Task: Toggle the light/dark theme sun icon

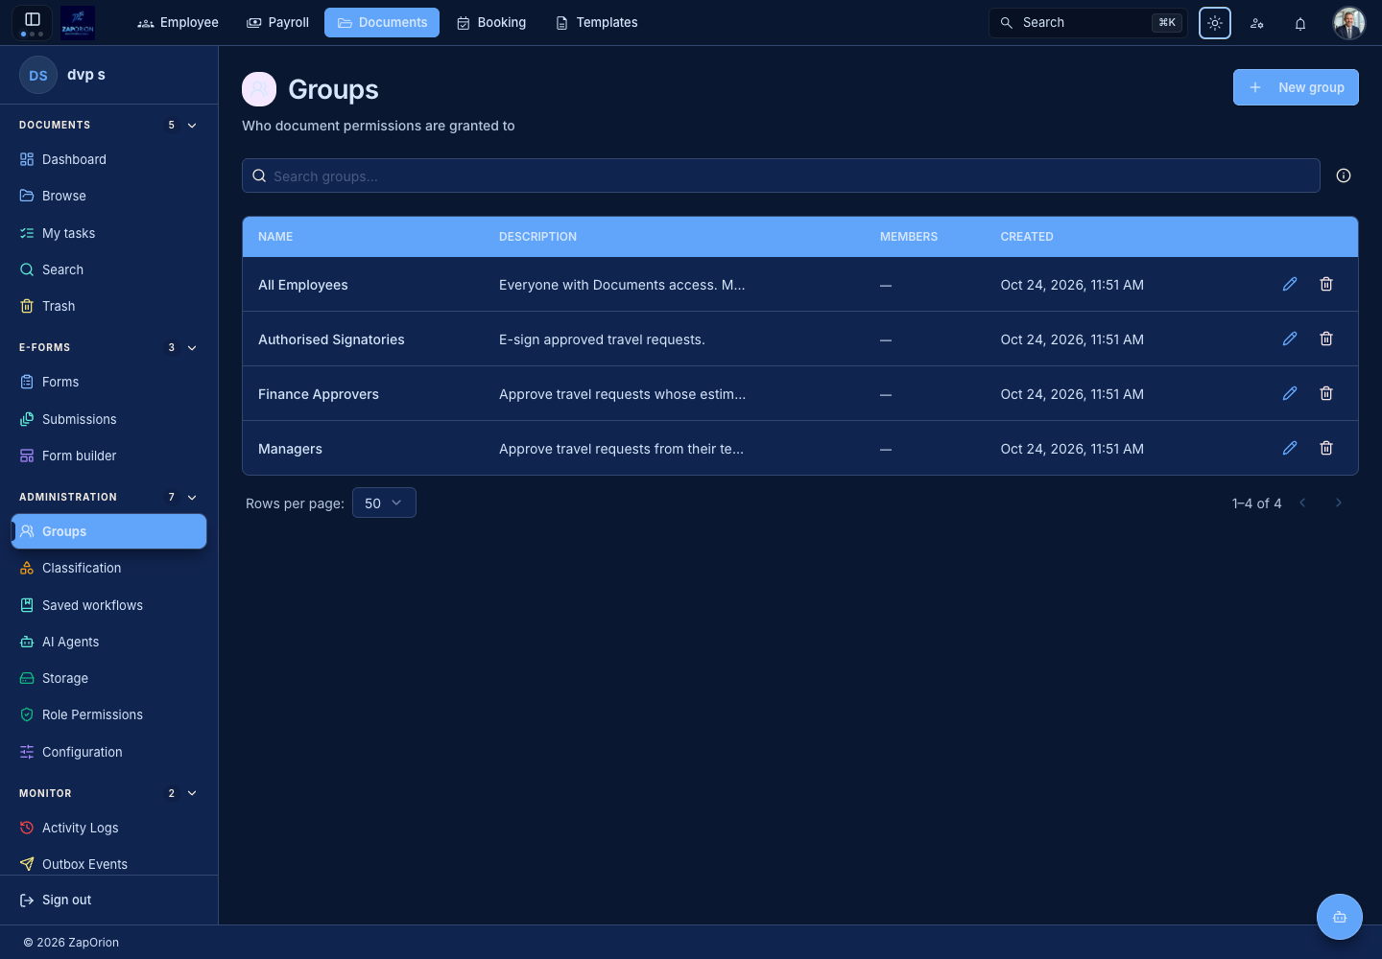Action: click(x=1215, y=23)
